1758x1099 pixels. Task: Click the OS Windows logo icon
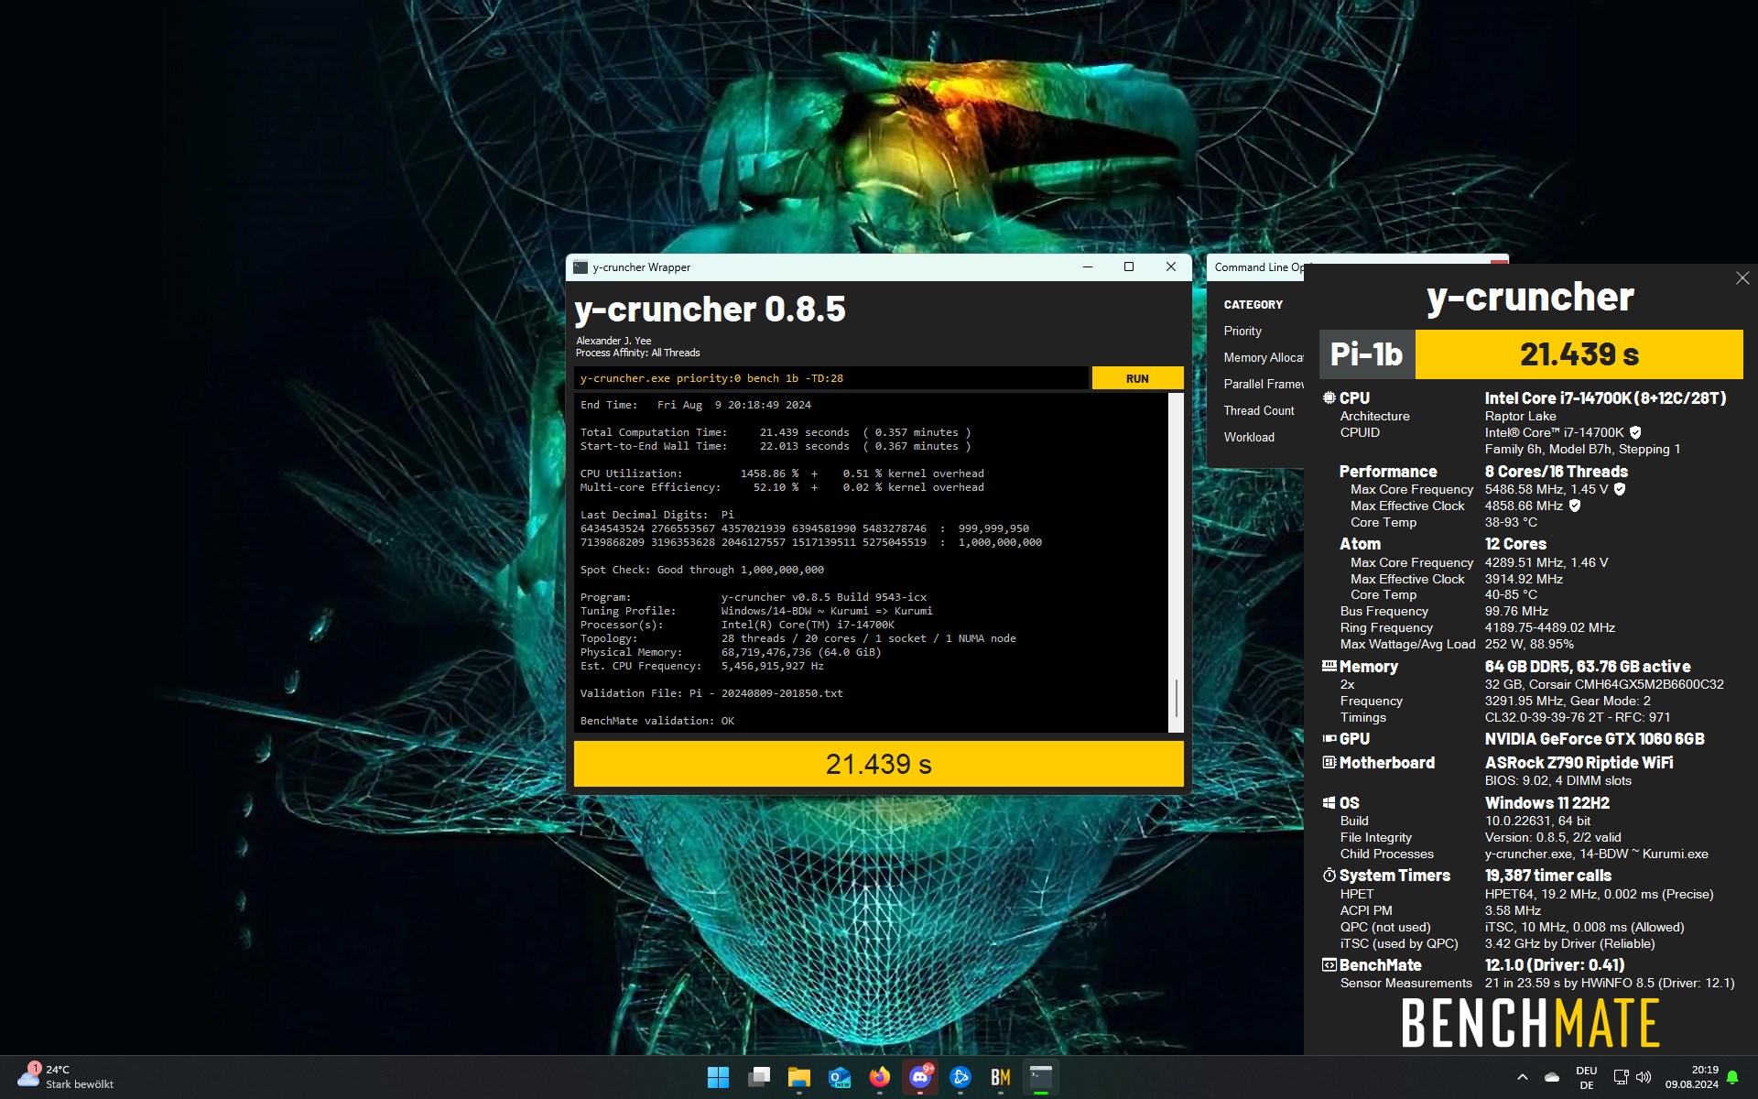(1329, 802)
